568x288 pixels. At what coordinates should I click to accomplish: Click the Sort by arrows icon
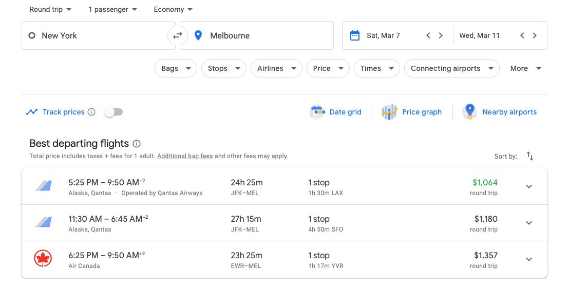[530, 156]
